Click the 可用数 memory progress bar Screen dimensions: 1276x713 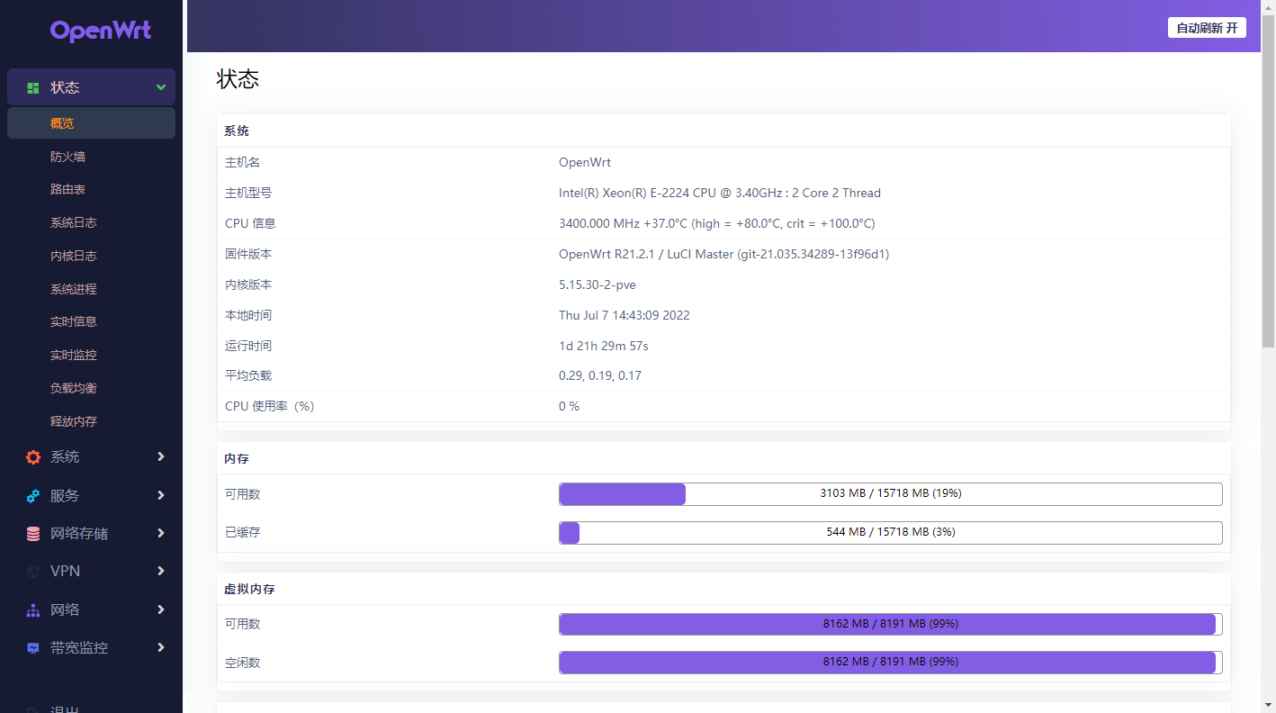pos(890,493)
